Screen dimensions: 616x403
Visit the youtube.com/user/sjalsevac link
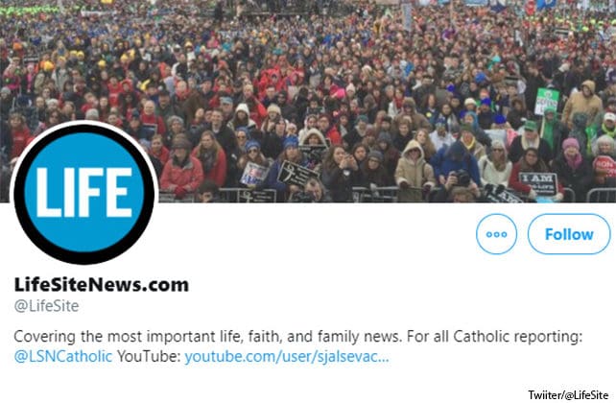tap(287, 357)
